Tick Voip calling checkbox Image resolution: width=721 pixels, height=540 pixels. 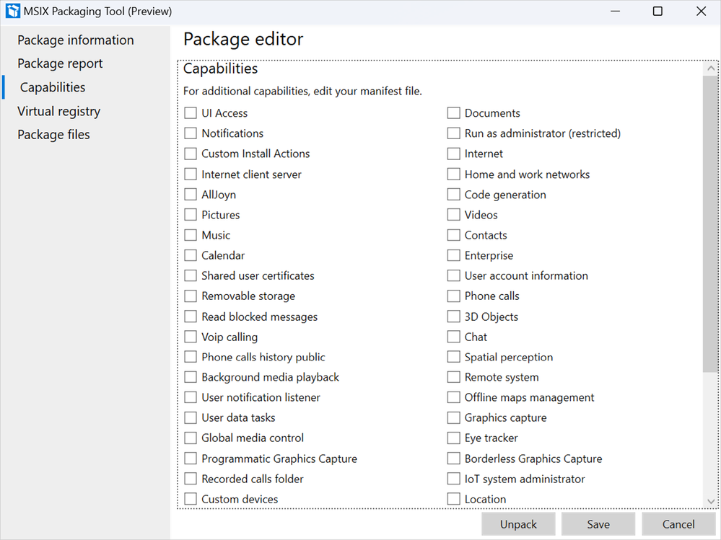point(191,337)
